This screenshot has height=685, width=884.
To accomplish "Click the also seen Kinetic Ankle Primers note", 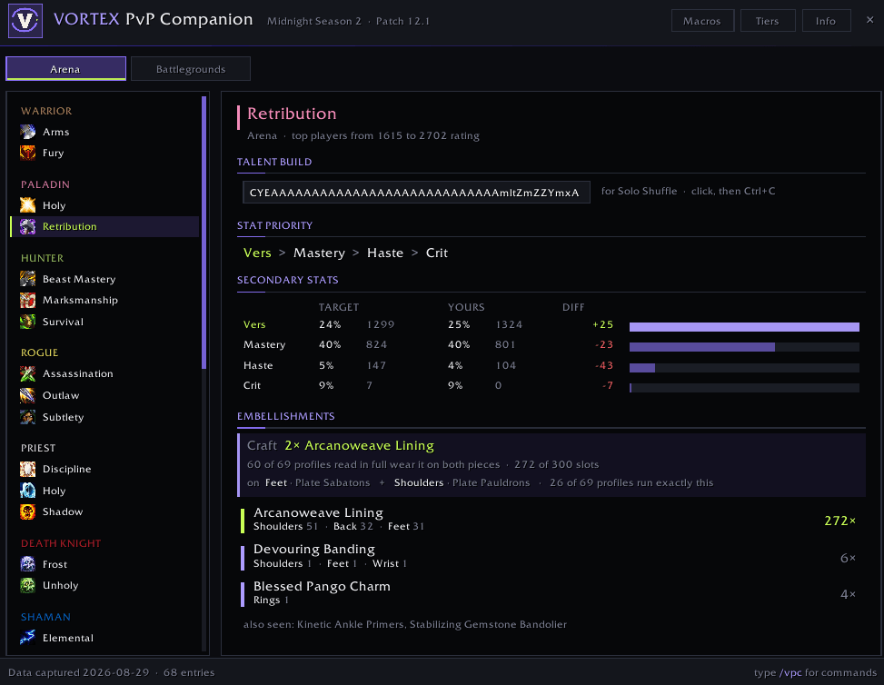I will point(405,625).
